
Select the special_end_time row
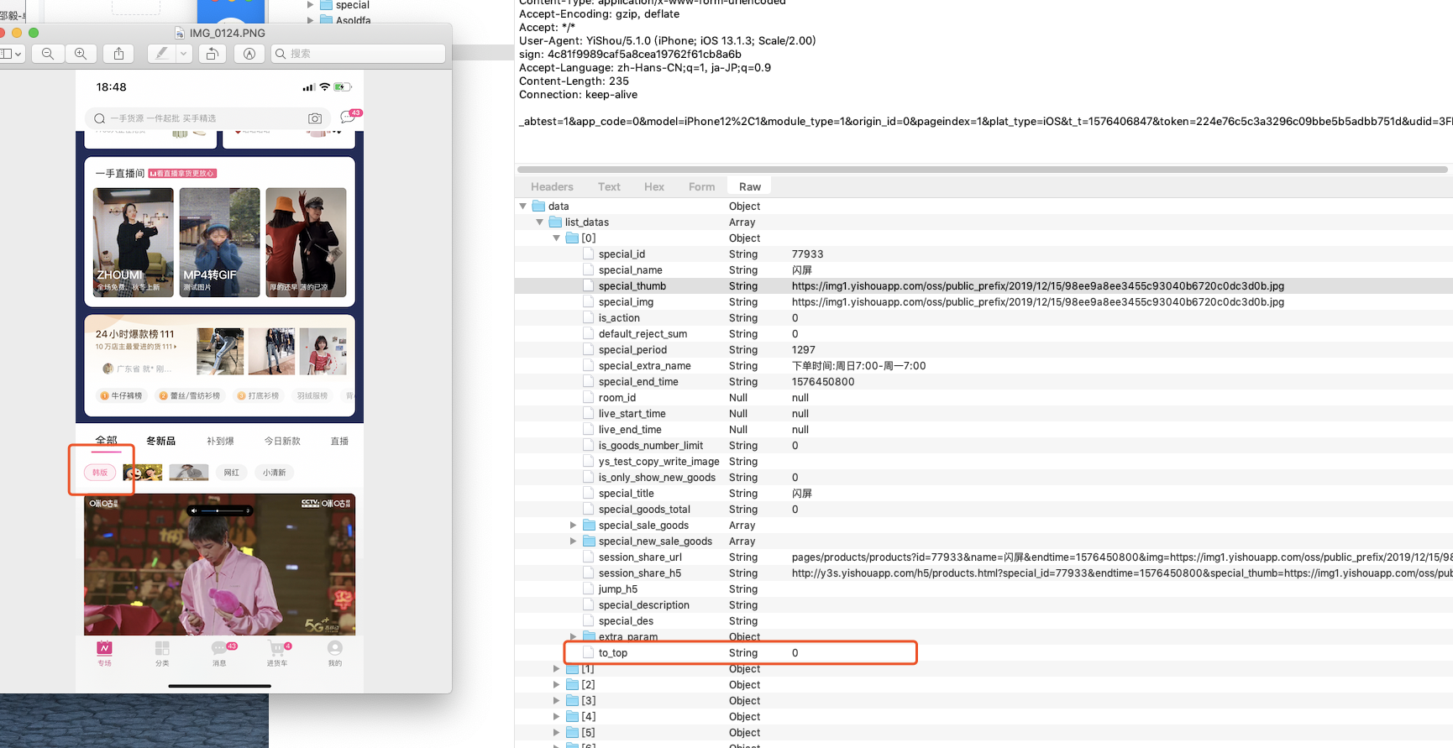pos(984,382)
